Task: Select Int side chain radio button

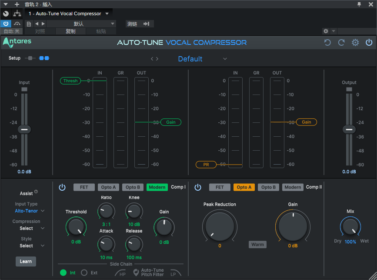Action: (x=63, y=273)
